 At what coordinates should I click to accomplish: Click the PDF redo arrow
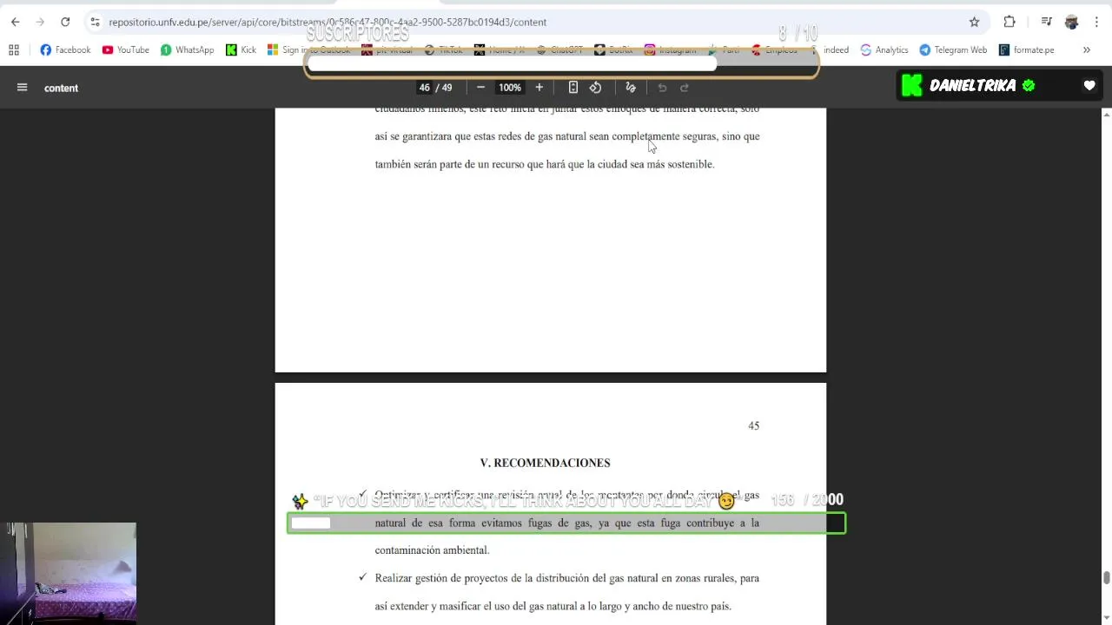click(685, 88)
